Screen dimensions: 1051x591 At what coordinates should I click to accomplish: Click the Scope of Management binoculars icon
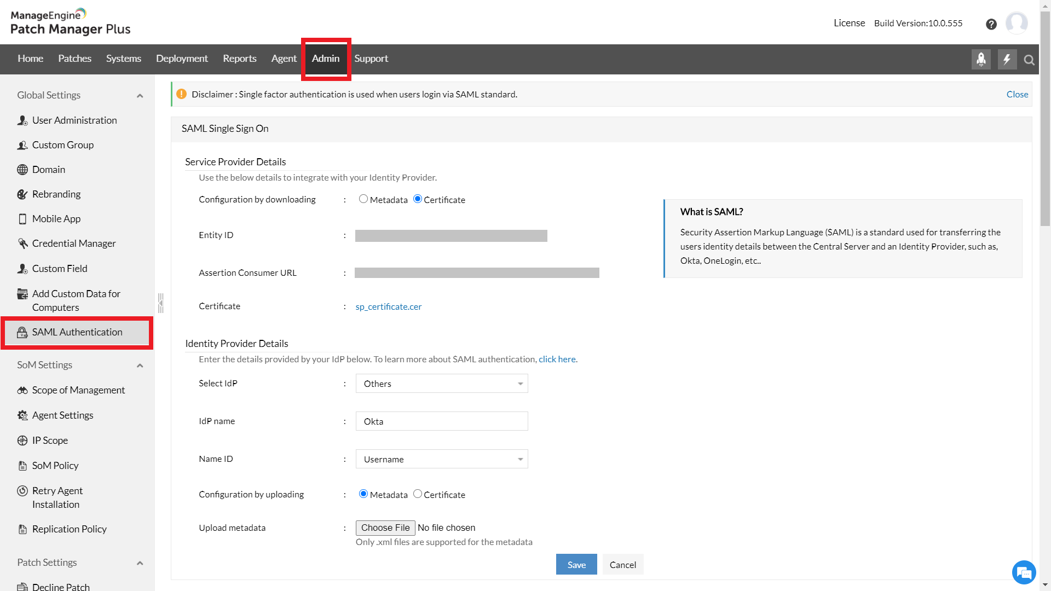(x=22, y=390)
